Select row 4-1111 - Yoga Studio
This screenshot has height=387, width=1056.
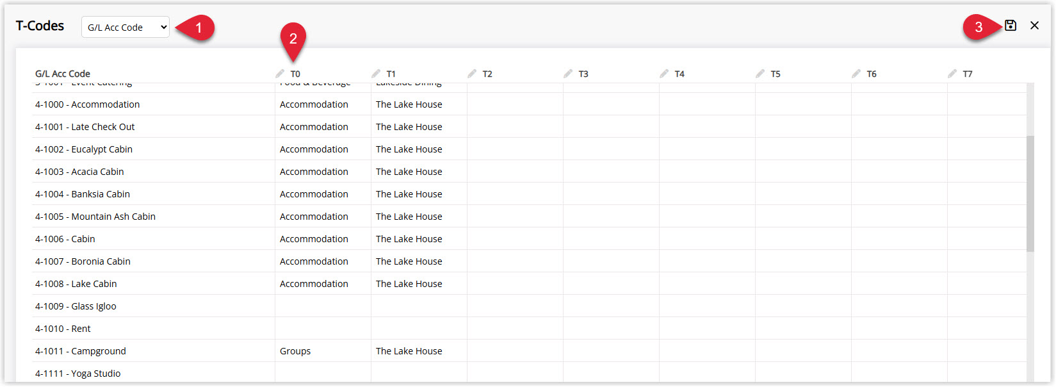point(529,373)
